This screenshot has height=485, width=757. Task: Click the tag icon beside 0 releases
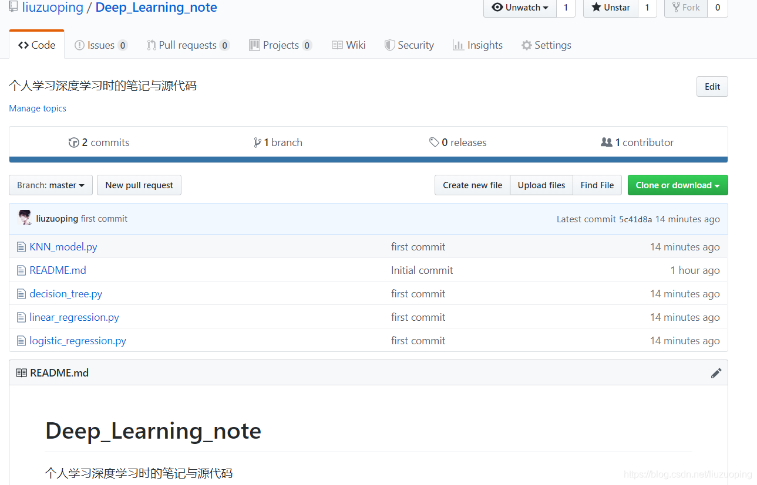434,143
